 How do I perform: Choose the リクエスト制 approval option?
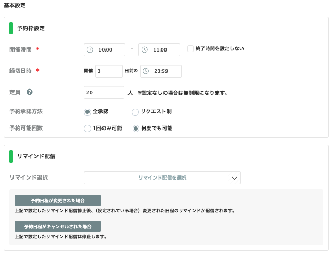(135, 111)
